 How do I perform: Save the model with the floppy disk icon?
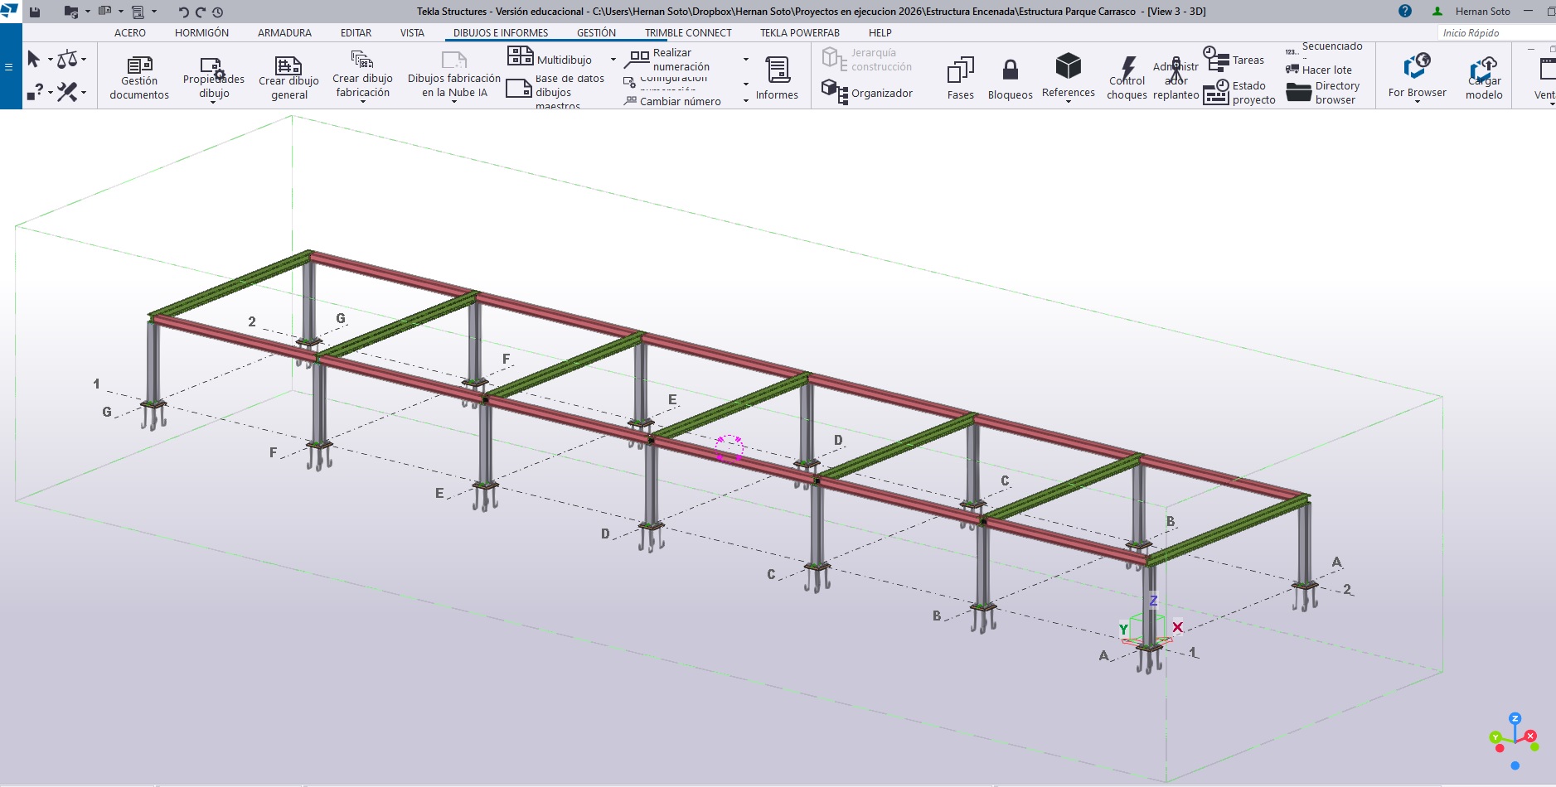coord(35,12)
